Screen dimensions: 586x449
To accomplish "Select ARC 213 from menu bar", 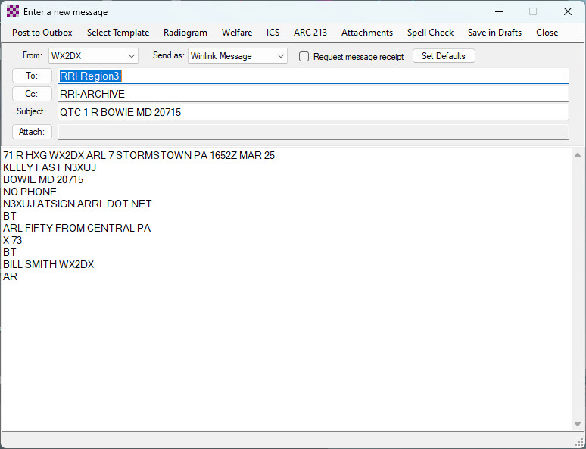I will pos(310,33).
